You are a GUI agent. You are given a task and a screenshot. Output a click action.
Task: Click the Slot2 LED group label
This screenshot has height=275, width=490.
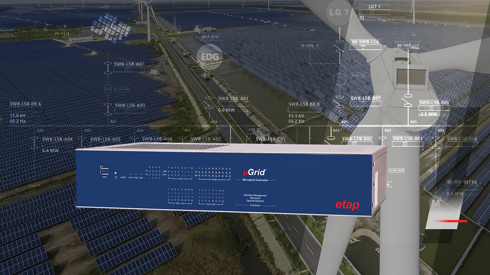point(212,204)
